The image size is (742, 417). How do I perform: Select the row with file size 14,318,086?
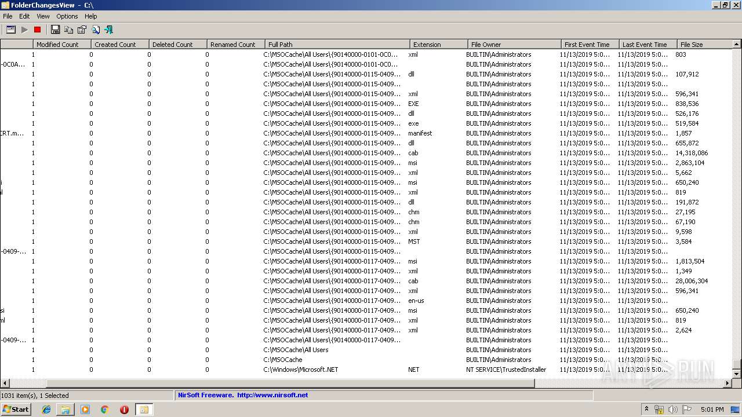pyautogui.click(x=366, y=153)
